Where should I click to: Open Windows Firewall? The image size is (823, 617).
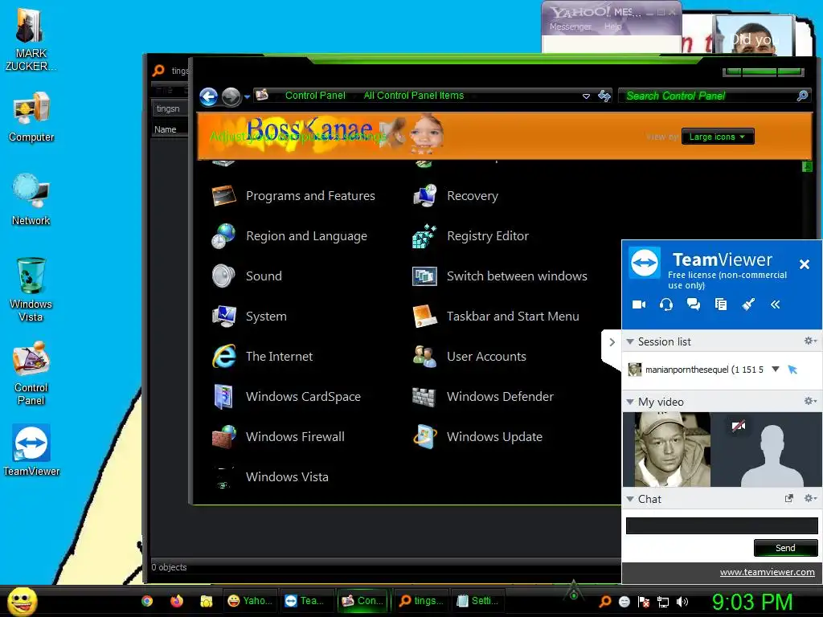click(278, 436)
